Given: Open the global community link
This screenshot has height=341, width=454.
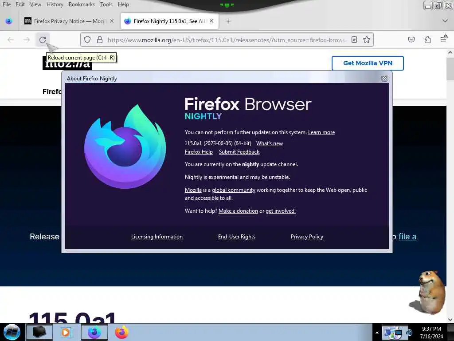Looking at the screenshot, I should (234, 190).
